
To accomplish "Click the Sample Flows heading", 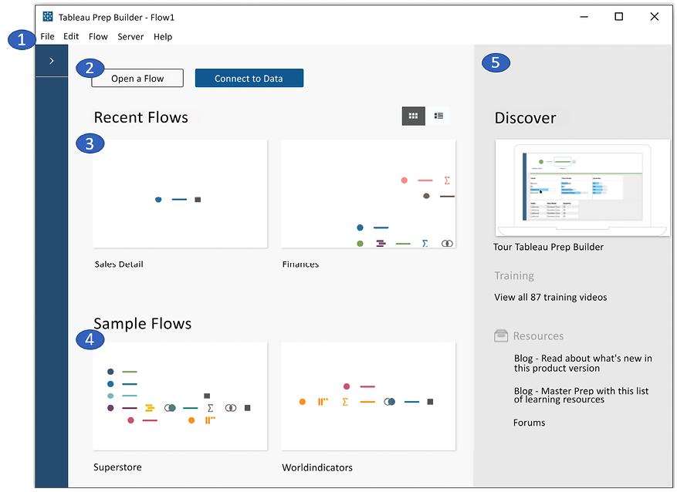I will tap(143, 323).
